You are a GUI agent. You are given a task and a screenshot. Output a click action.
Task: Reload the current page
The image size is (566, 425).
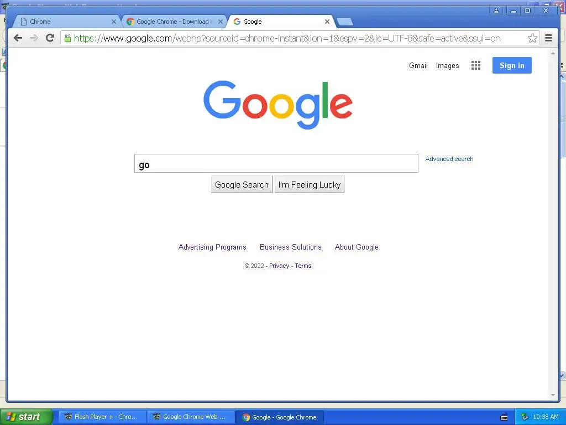[x=50, y=38]
